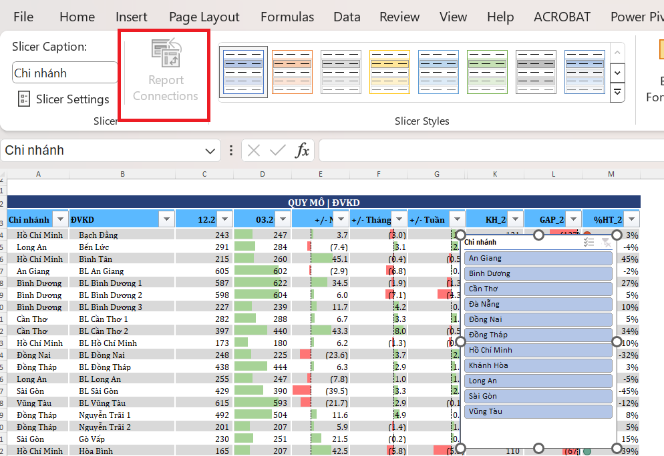Select Hồ Chí Minh slicer item
The height and width of the screenshot is (456, 664).
point(538,350)
